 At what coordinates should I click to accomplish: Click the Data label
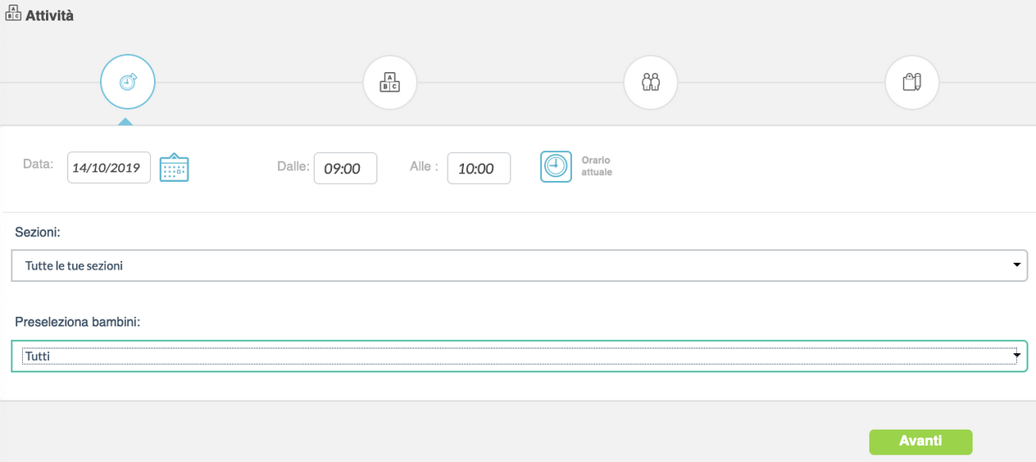pyautogui.click(x=38, y=164)
